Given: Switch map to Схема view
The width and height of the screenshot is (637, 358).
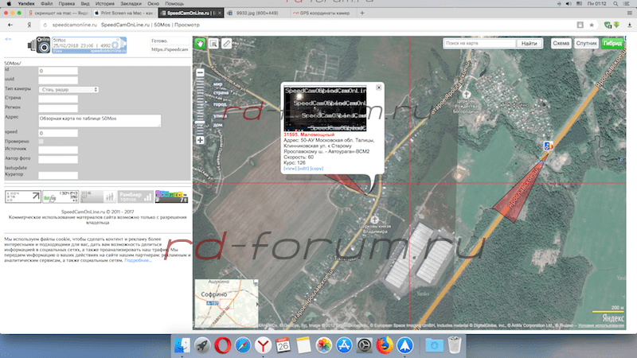Looking at the screenshot, I should pos(561,43).
